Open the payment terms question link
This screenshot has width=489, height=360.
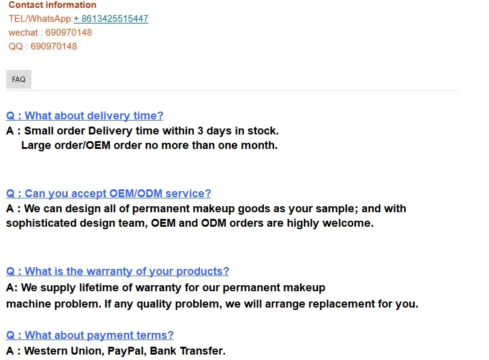[90, 335]
